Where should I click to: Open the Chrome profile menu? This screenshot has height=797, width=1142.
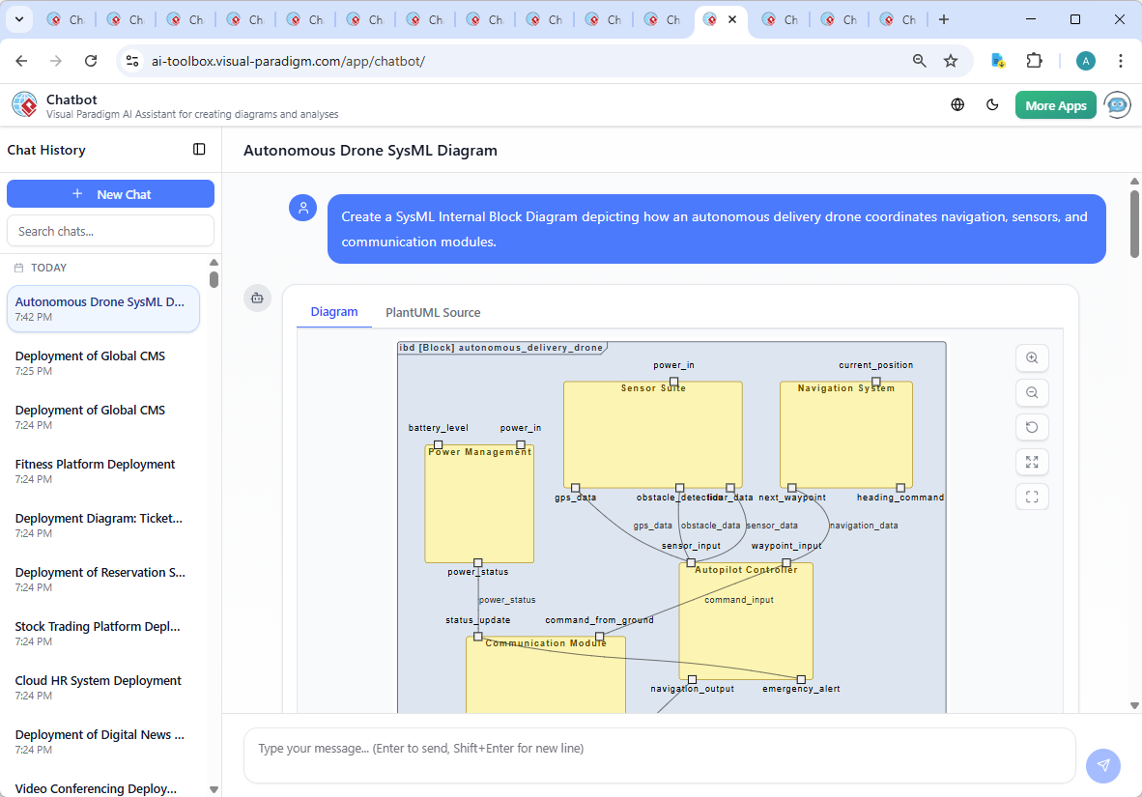point(1086,60)
